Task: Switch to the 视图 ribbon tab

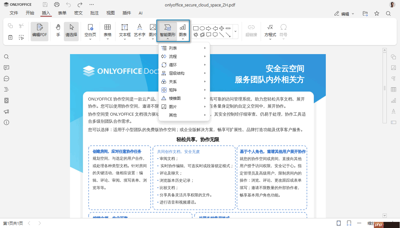Action: (x=110, y=13)
